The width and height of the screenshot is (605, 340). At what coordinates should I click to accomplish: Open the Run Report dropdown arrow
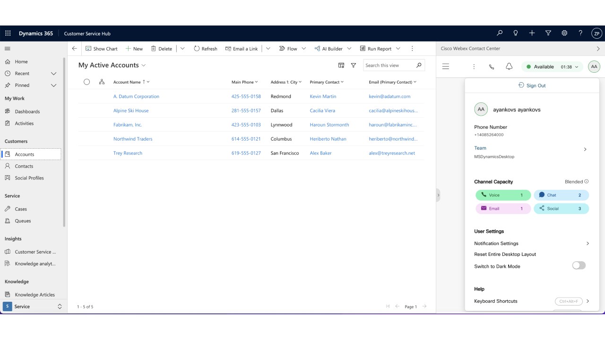point(398,49)
